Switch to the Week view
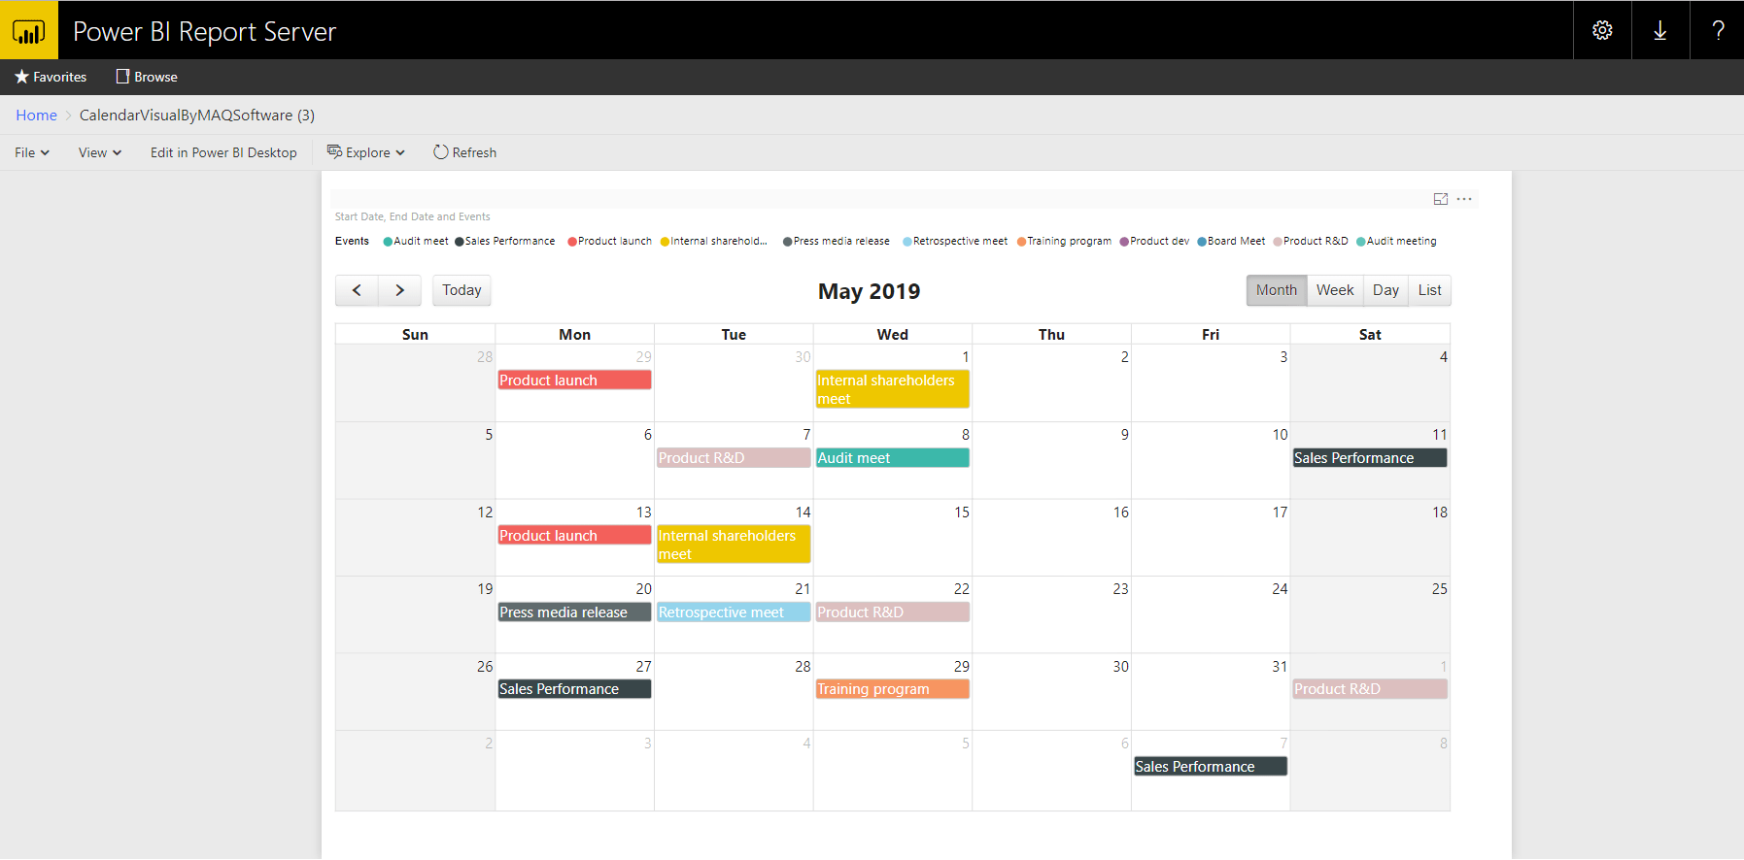Screen dimensions: 1744x860 click(x=1335, y=290)
